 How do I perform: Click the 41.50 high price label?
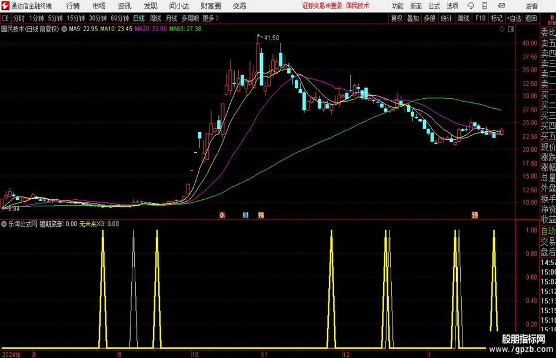pos(271,38)
